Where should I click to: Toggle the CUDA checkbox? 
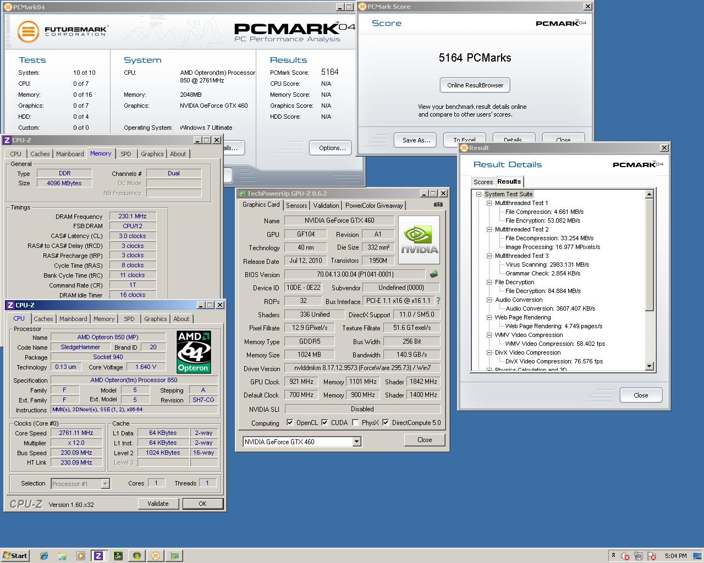(324, 423)
